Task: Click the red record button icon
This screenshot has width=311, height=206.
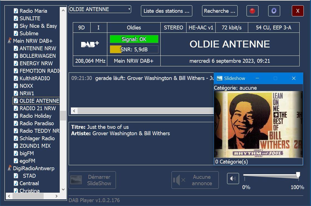Action: [x=252, y=11]
